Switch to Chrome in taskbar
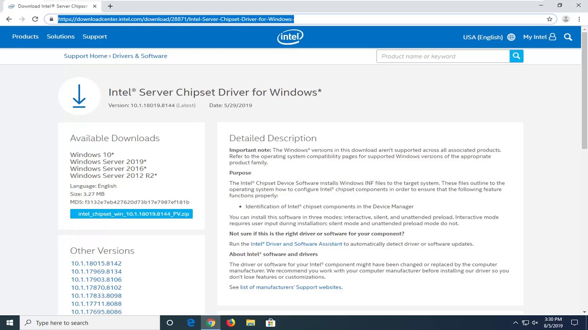This screenshot has width=588, height=330. click(211, 323)
